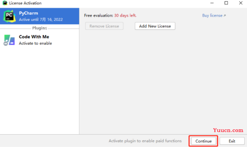Viewport: 247px width, 147px height.
Task: Click the "30 days left." text
Action: click(125, 15)
